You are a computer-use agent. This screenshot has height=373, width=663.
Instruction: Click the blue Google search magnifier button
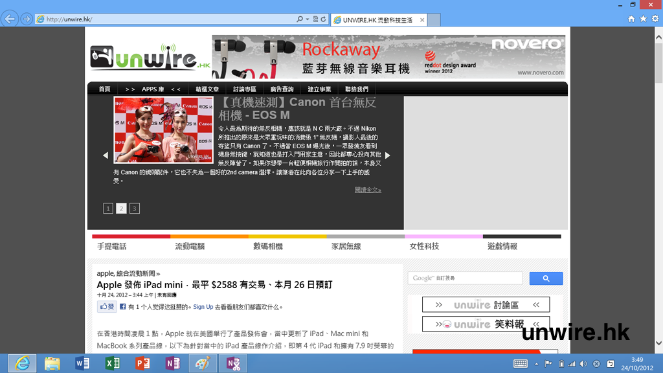(x=546, y=278)
